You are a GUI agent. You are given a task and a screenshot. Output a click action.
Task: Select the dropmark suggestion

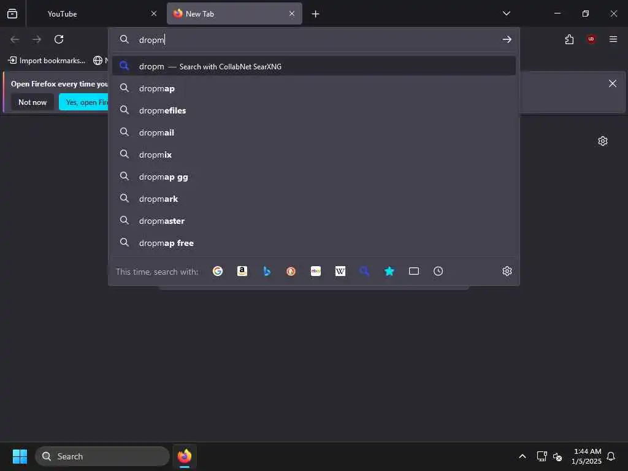[x=314, y=199]
